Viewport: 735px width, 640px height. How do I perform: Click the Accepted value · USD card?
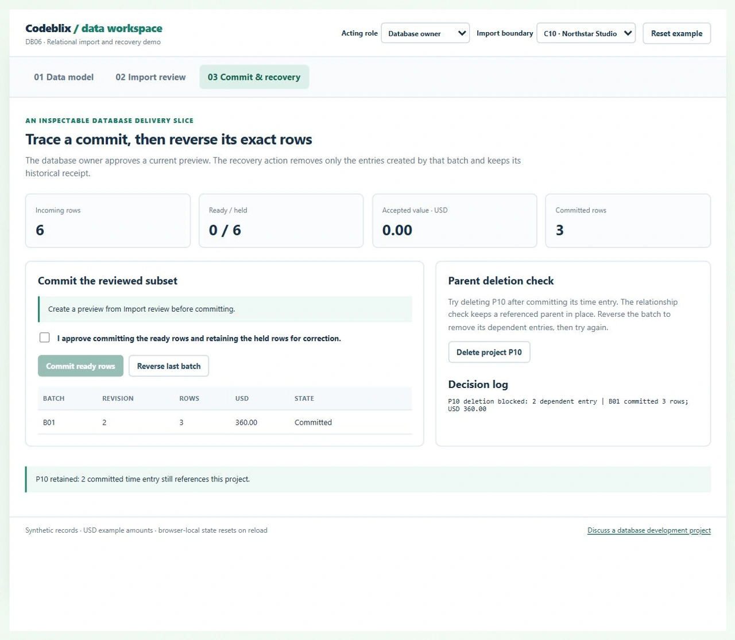(454, 221)
